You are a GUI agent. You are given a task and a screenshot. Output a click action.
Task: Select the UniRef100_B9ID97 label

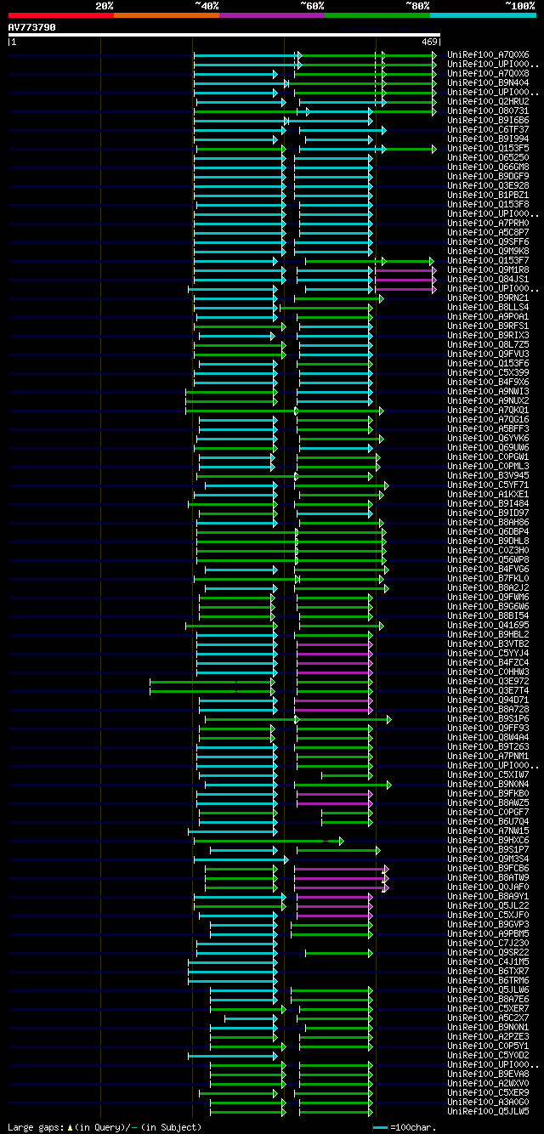point(488,513)
